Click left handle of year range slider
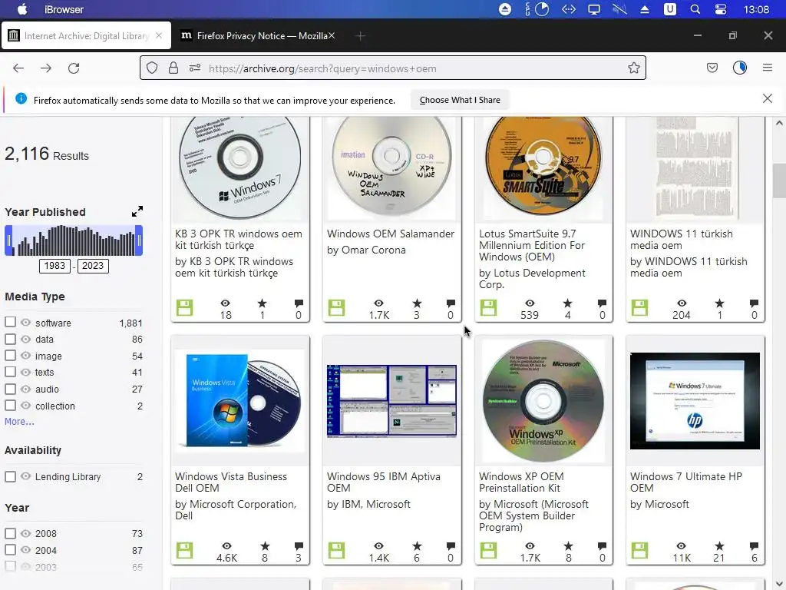 (8, 240)
